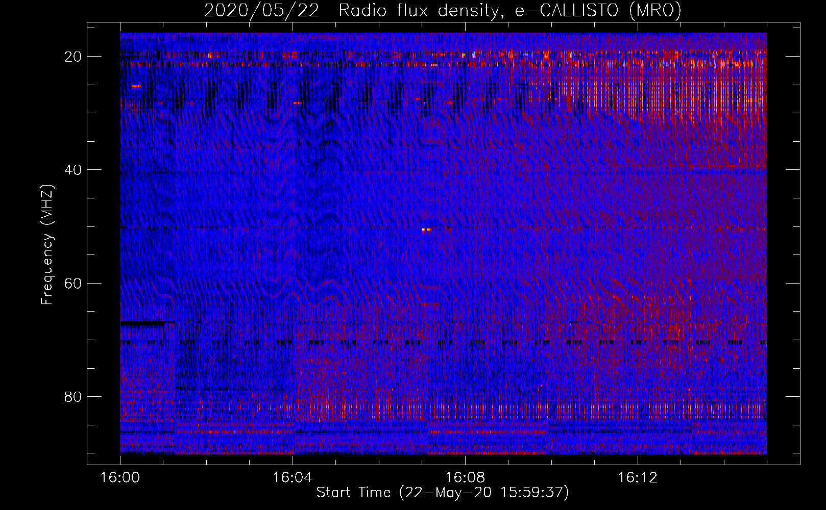Click the 'Frequency (MHZ)' axis label
The width and height of the screenshot is (826, 510).
(x=47, y=245)
